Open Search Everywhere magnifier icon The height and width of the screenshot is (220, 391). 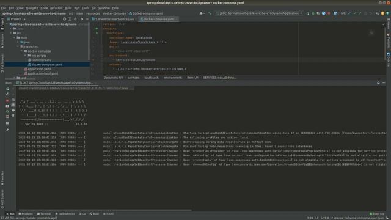[x=378, y=13]
